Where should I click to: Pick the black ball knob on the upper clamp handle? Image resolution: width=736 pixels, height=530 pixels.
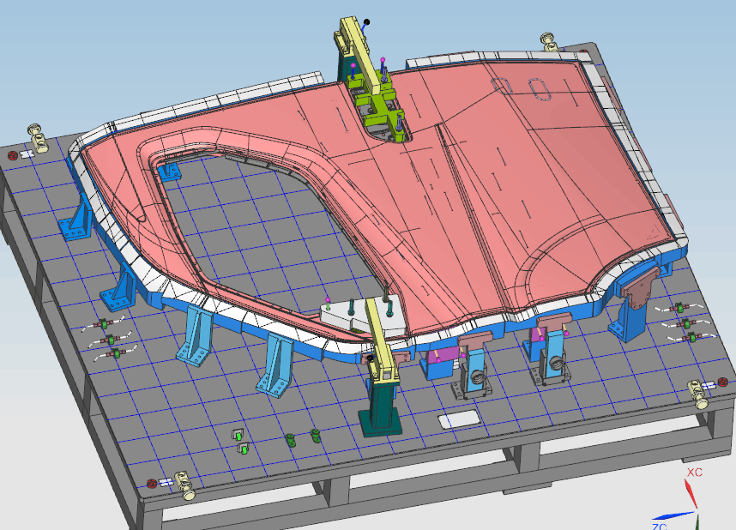366,22
